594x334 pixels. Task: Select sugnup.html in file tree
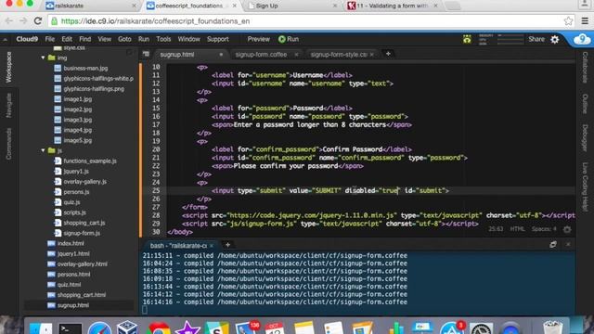coord(73,305)
